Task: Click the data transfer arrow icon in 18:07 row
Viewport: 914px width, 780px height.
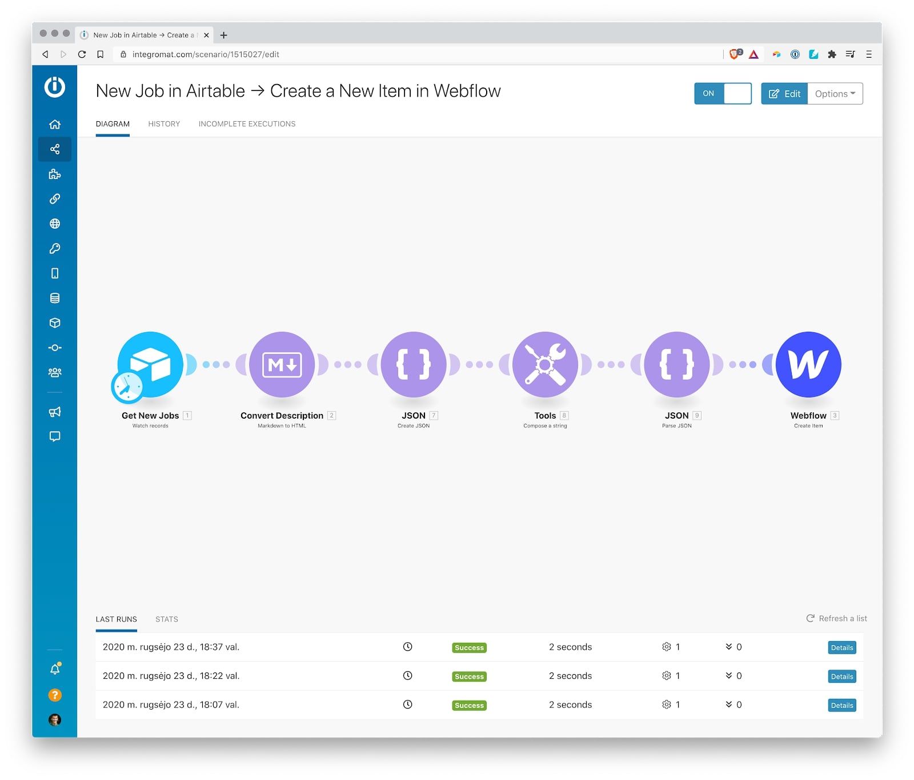Action: (729, 705)
